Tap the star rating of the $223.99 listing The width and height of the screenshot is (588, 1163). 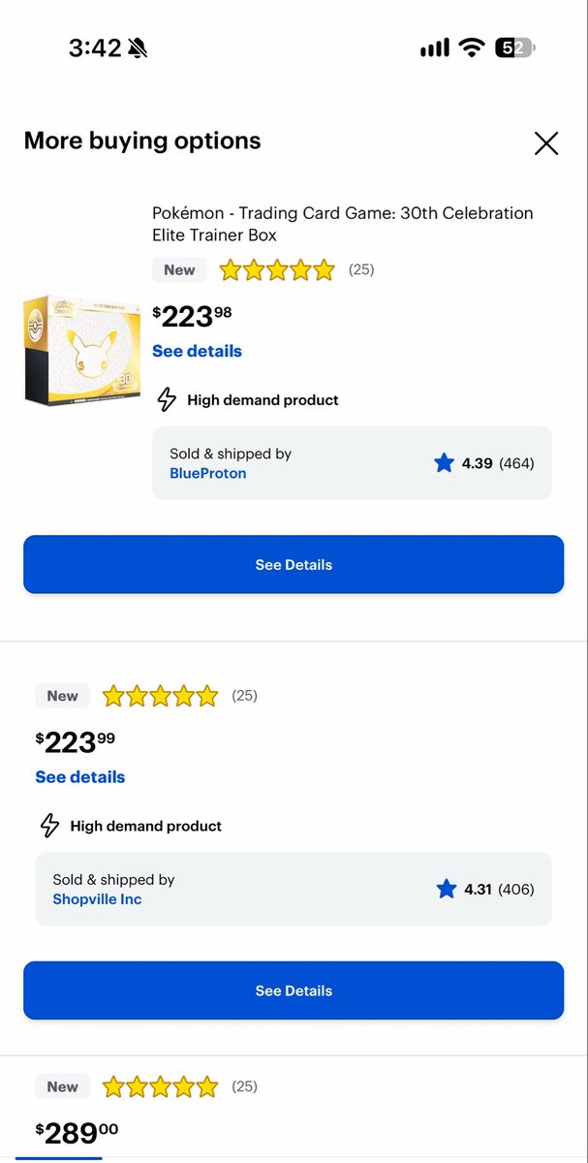pyautogui.click(x=161, y=696)
